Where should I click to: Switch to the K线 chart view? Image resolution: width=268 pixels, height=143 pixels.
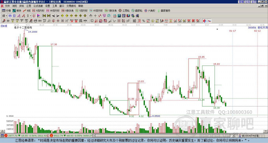27,10
